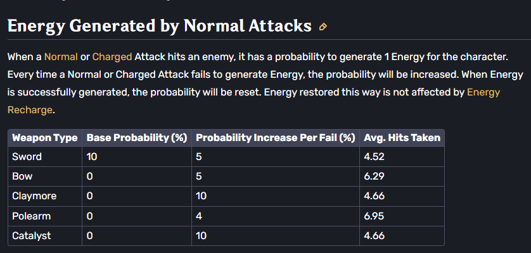Click Probability Increase Per Fail header
The height and width of the screenshot is (253, 531).
276,138
